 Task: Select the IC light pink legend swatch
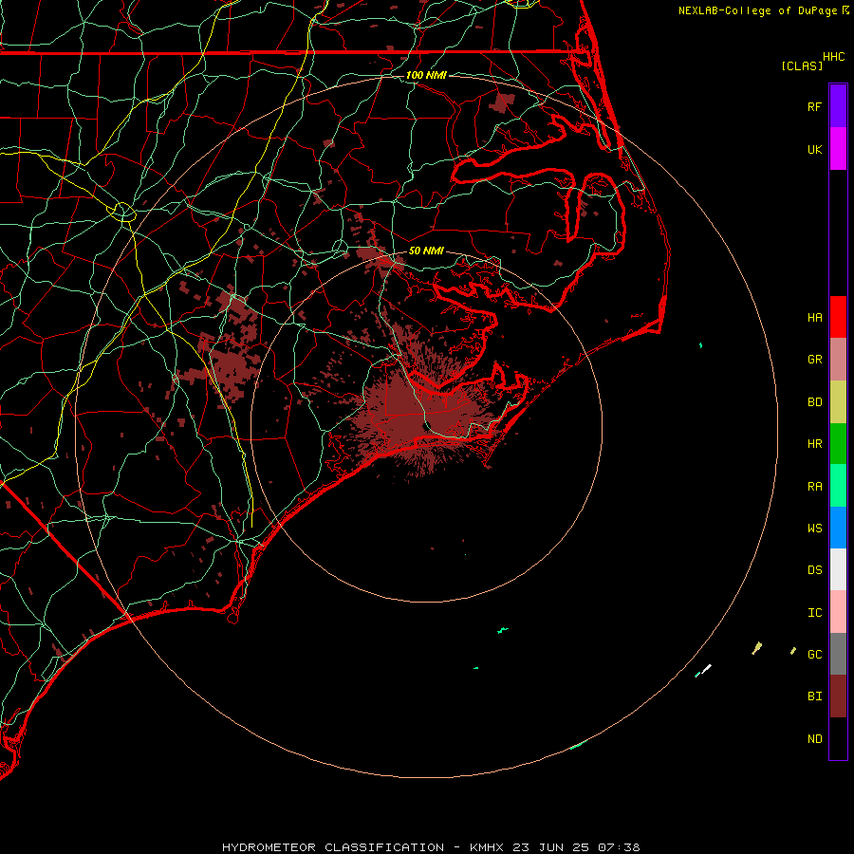838,612
